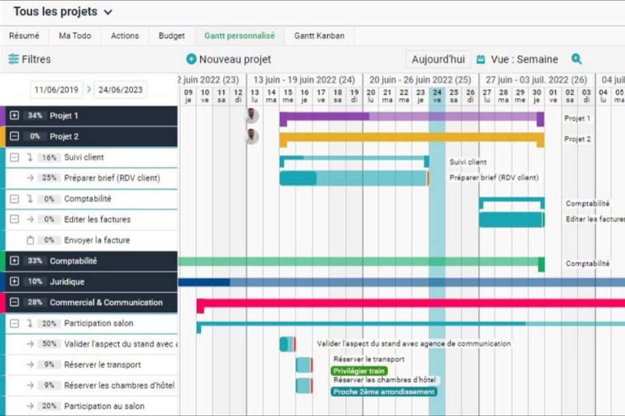Click clipboard icon beside Envoyer la facture
Screen dimensions: 625x416
(x=30, y=240)
